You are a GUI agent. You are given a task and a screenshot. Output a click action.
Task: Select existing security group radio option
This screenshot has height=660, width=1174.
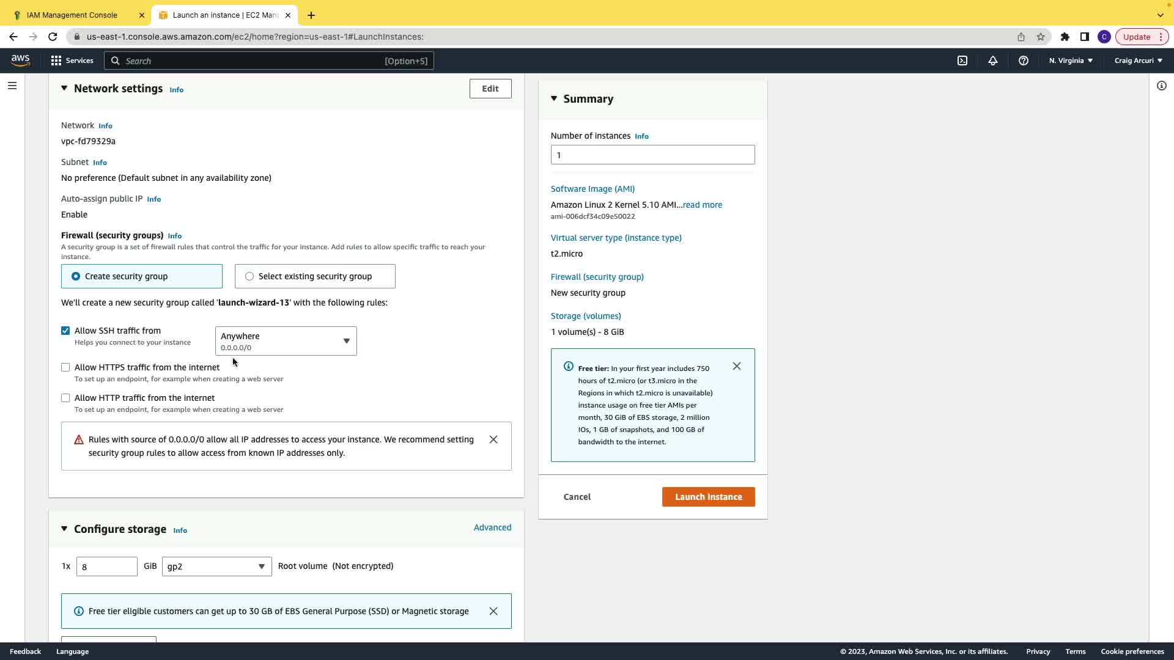pos(249,276)
